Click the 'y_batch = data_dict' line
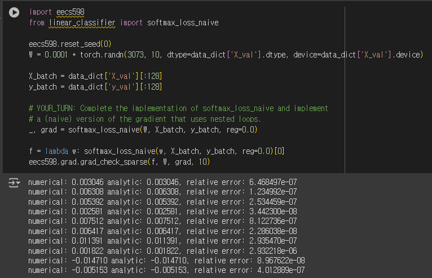 pyautogui.click(x=95, y=87)
